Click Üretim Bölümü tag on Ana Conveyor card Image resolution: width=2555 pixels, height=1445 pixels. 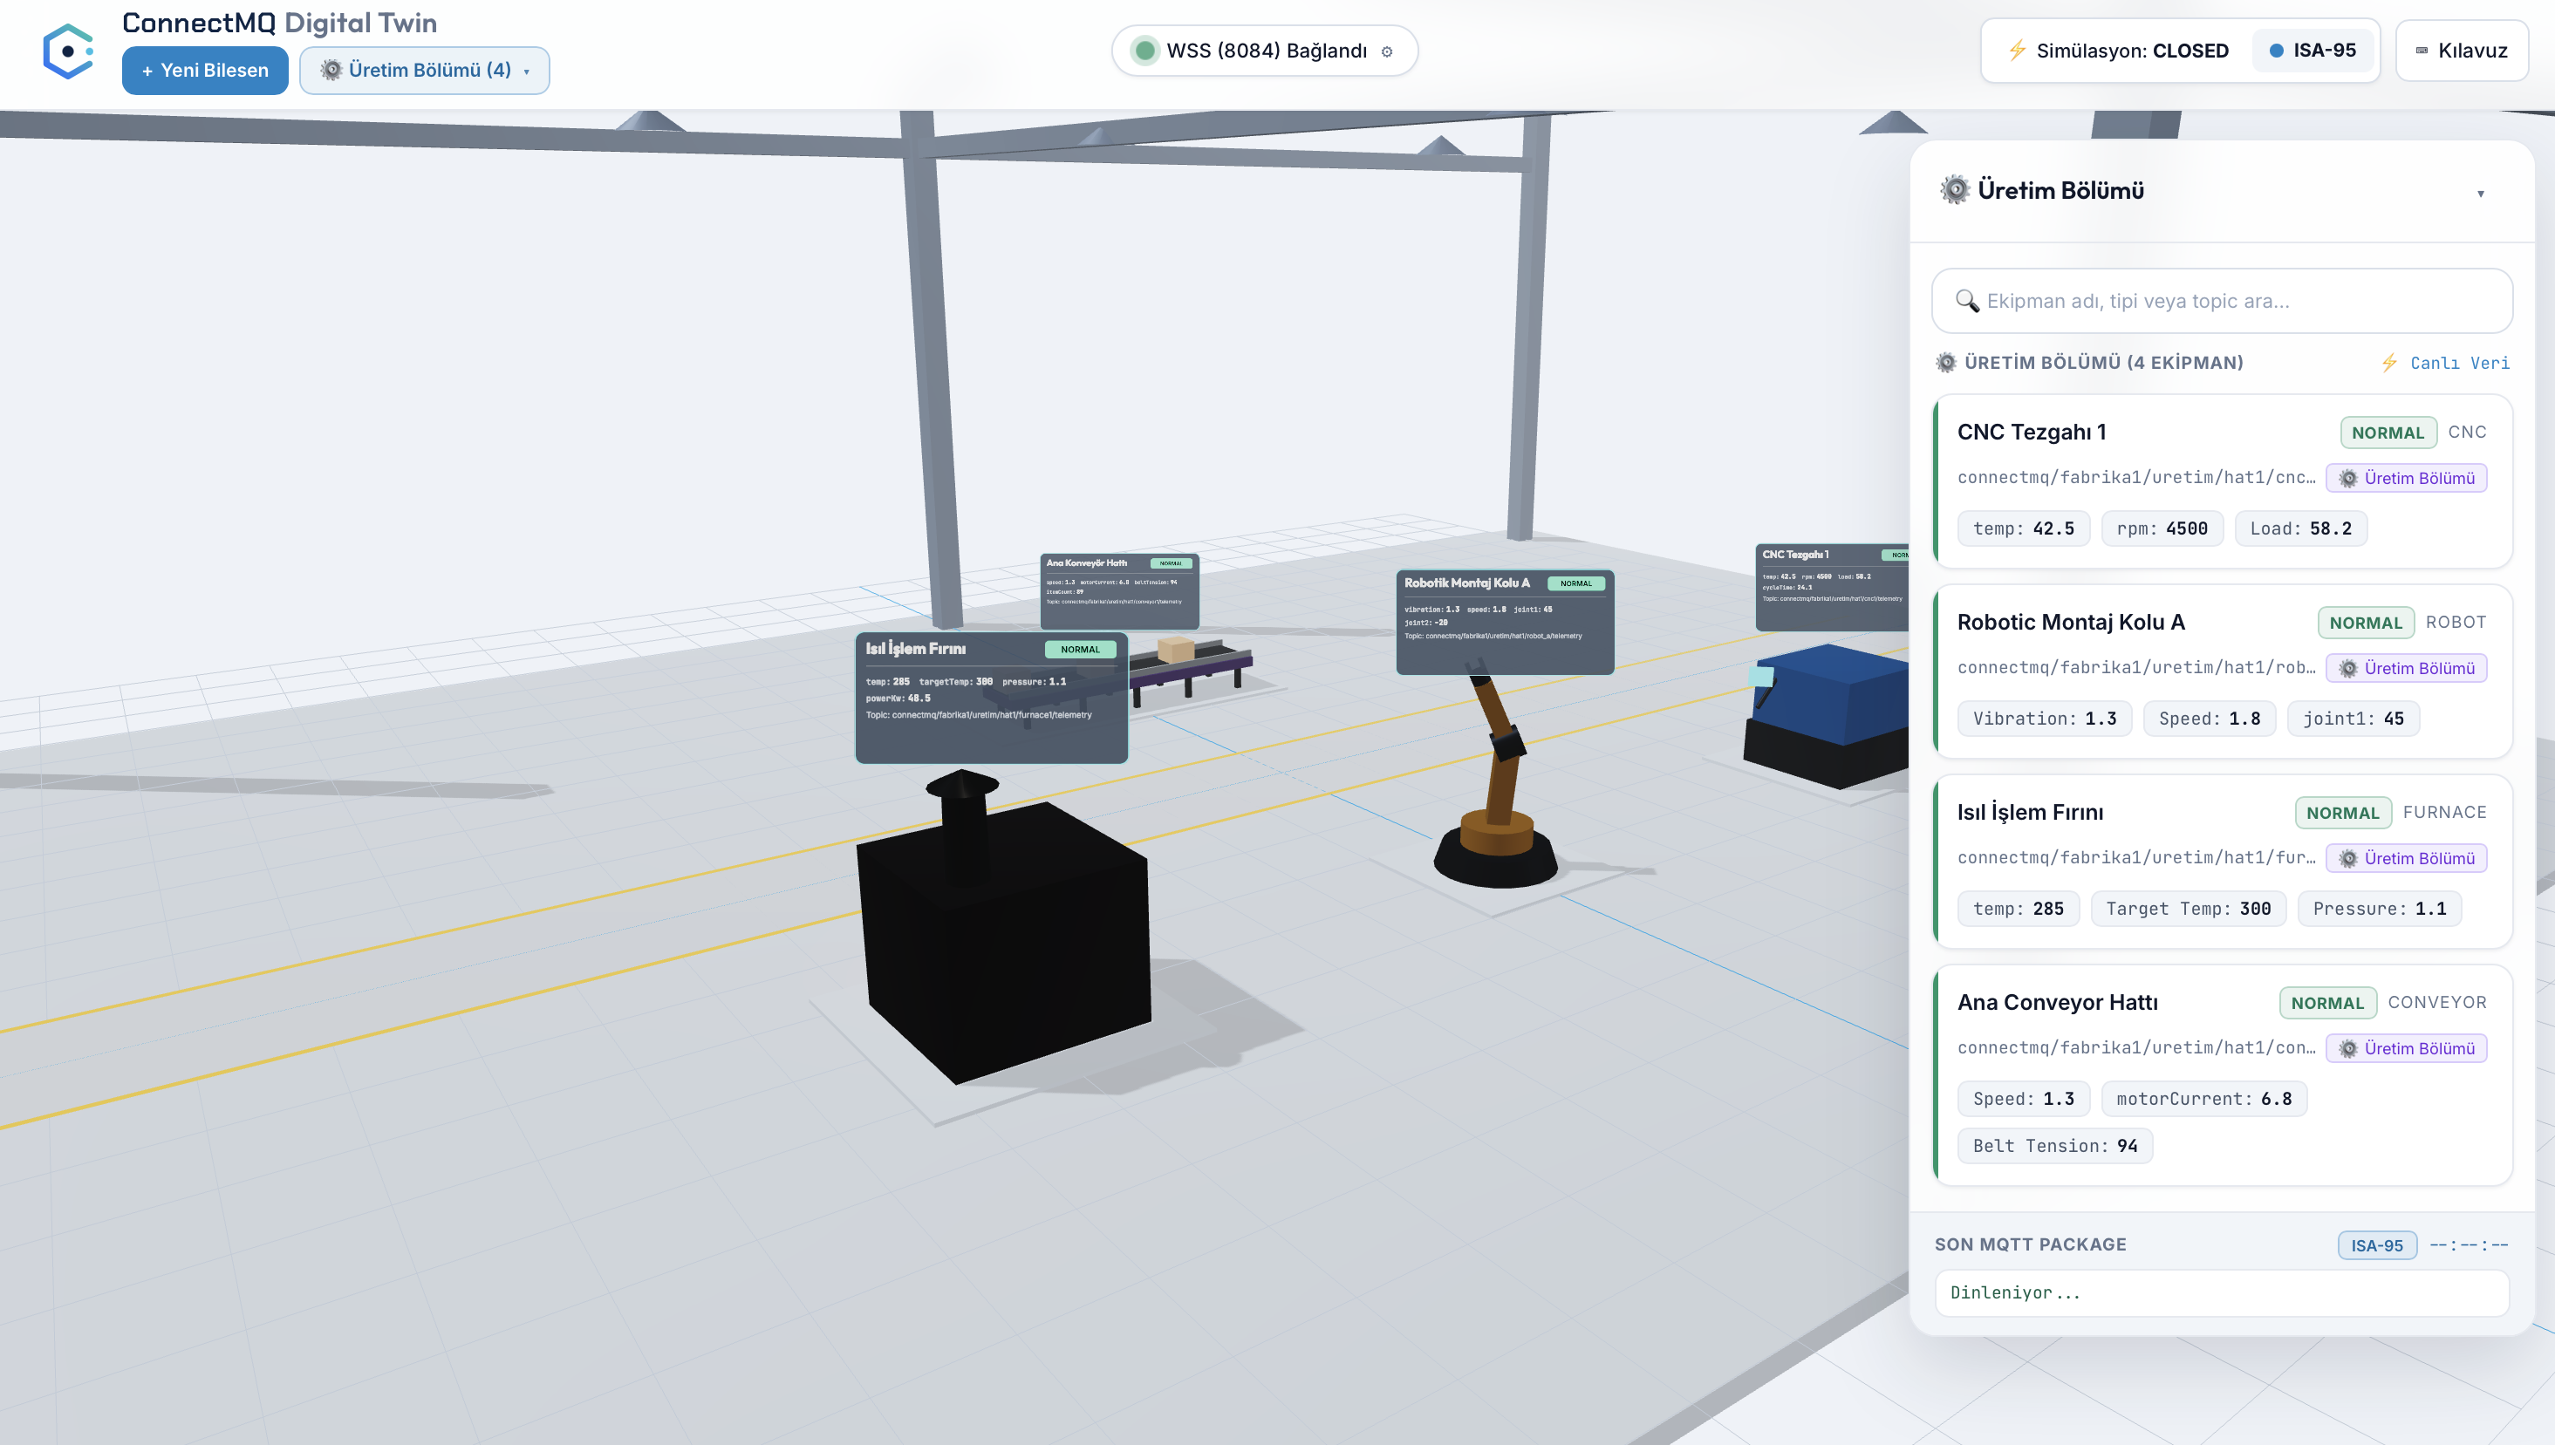(x=2406, y=1048)
